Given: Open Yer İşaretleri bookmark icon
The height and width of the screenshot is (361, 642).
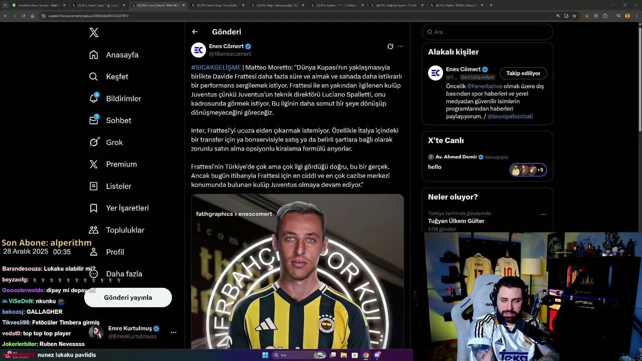Looking at the screenshot, I should click(x=94, y=208).
